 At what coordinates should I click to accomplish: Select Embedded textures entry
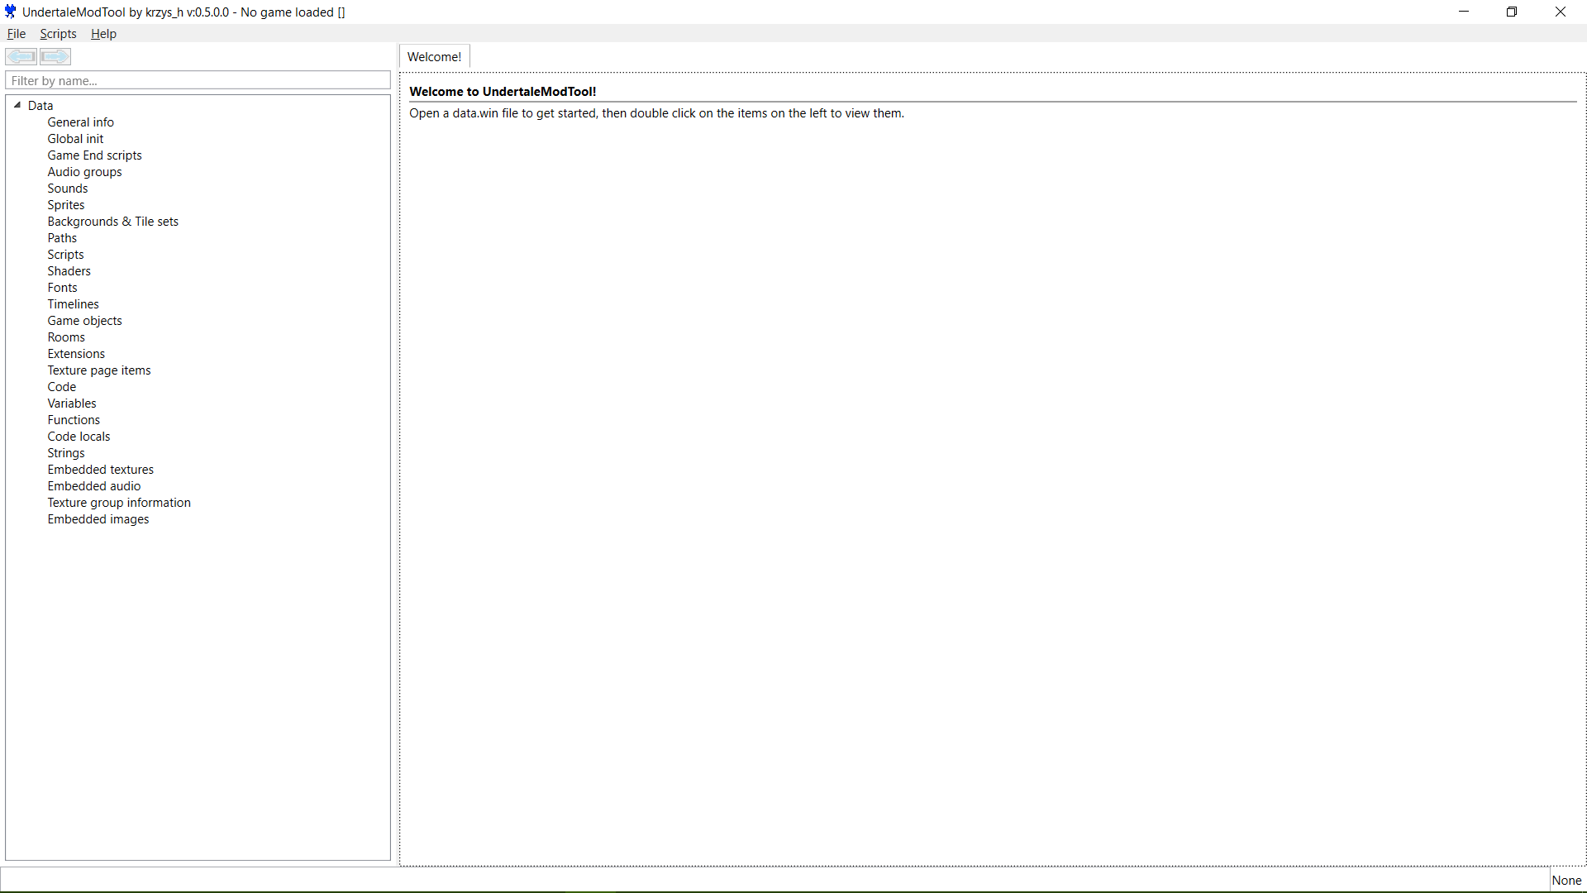100,470
